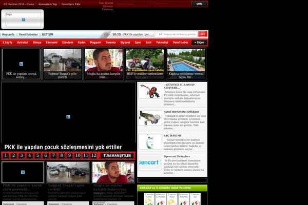Click the giriş login button
Viewport: 308px width, 205px height.
[x=199, y=4]
